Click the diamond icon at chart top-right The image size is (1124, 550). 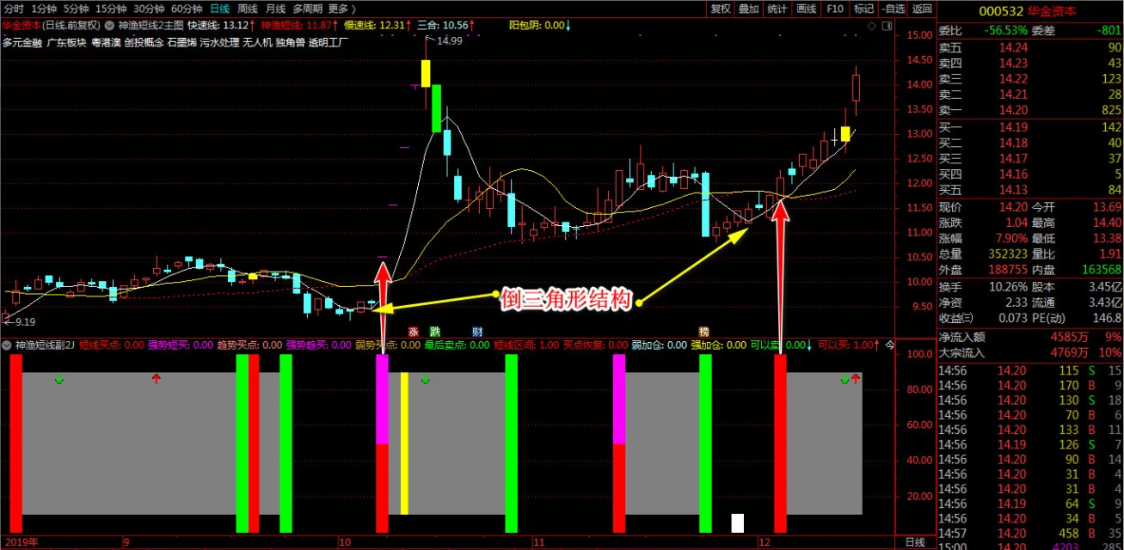click(x=872, y=27)
